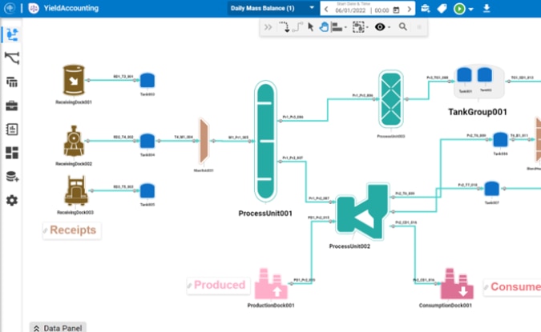Click the tag icon in header
Screen dimensions: 541x332
pyautogui.click(x=442, y=9)
